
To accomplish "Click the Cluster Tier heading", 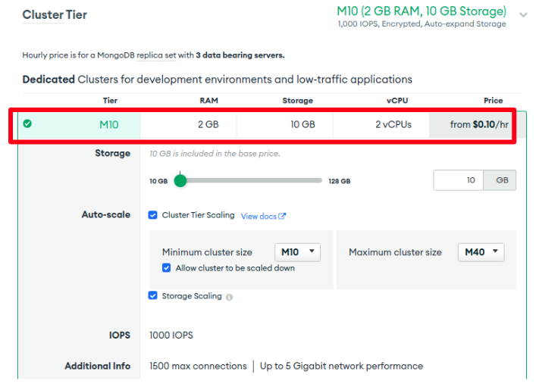I will click(x=55, y=14).
